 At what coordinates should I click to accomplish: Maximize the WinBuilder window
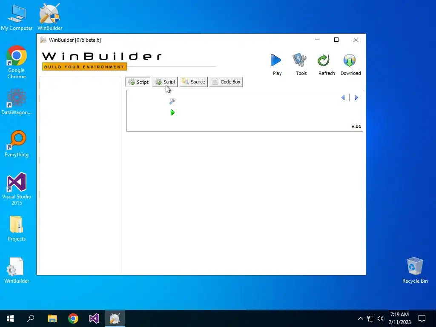pyautogui.click(x=336, y=40)
